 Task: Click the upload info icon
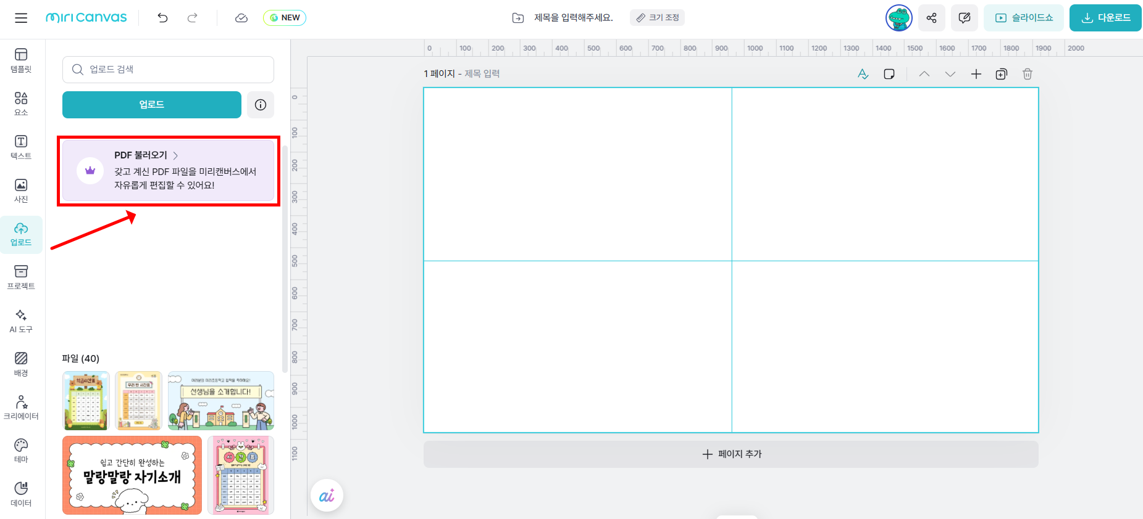pyautogui.click(x=261, y=105)
